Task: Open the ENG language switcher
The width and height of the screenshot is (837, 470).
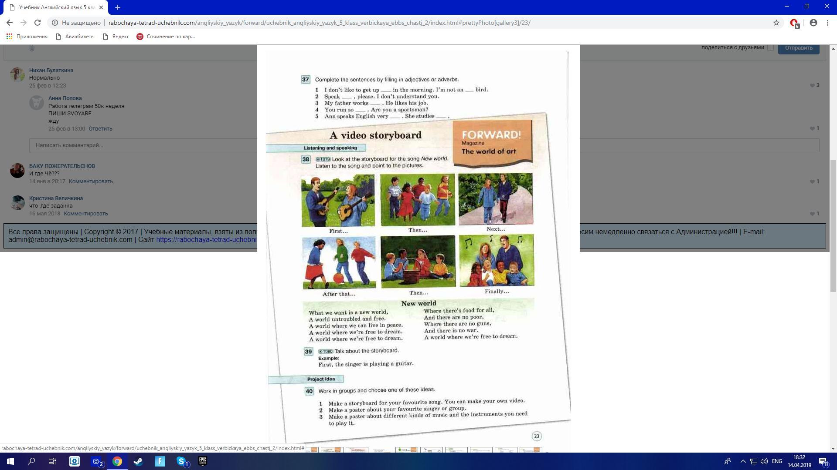Action: point(777,461)
